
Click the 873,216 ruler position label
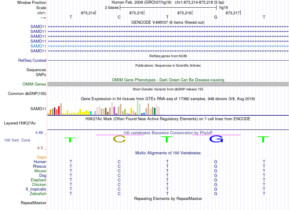[x=184, y=13]
